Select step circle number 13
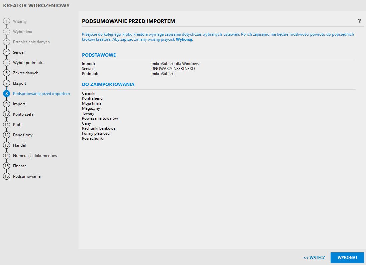366x265 pixels. click(x=7, y=145)
